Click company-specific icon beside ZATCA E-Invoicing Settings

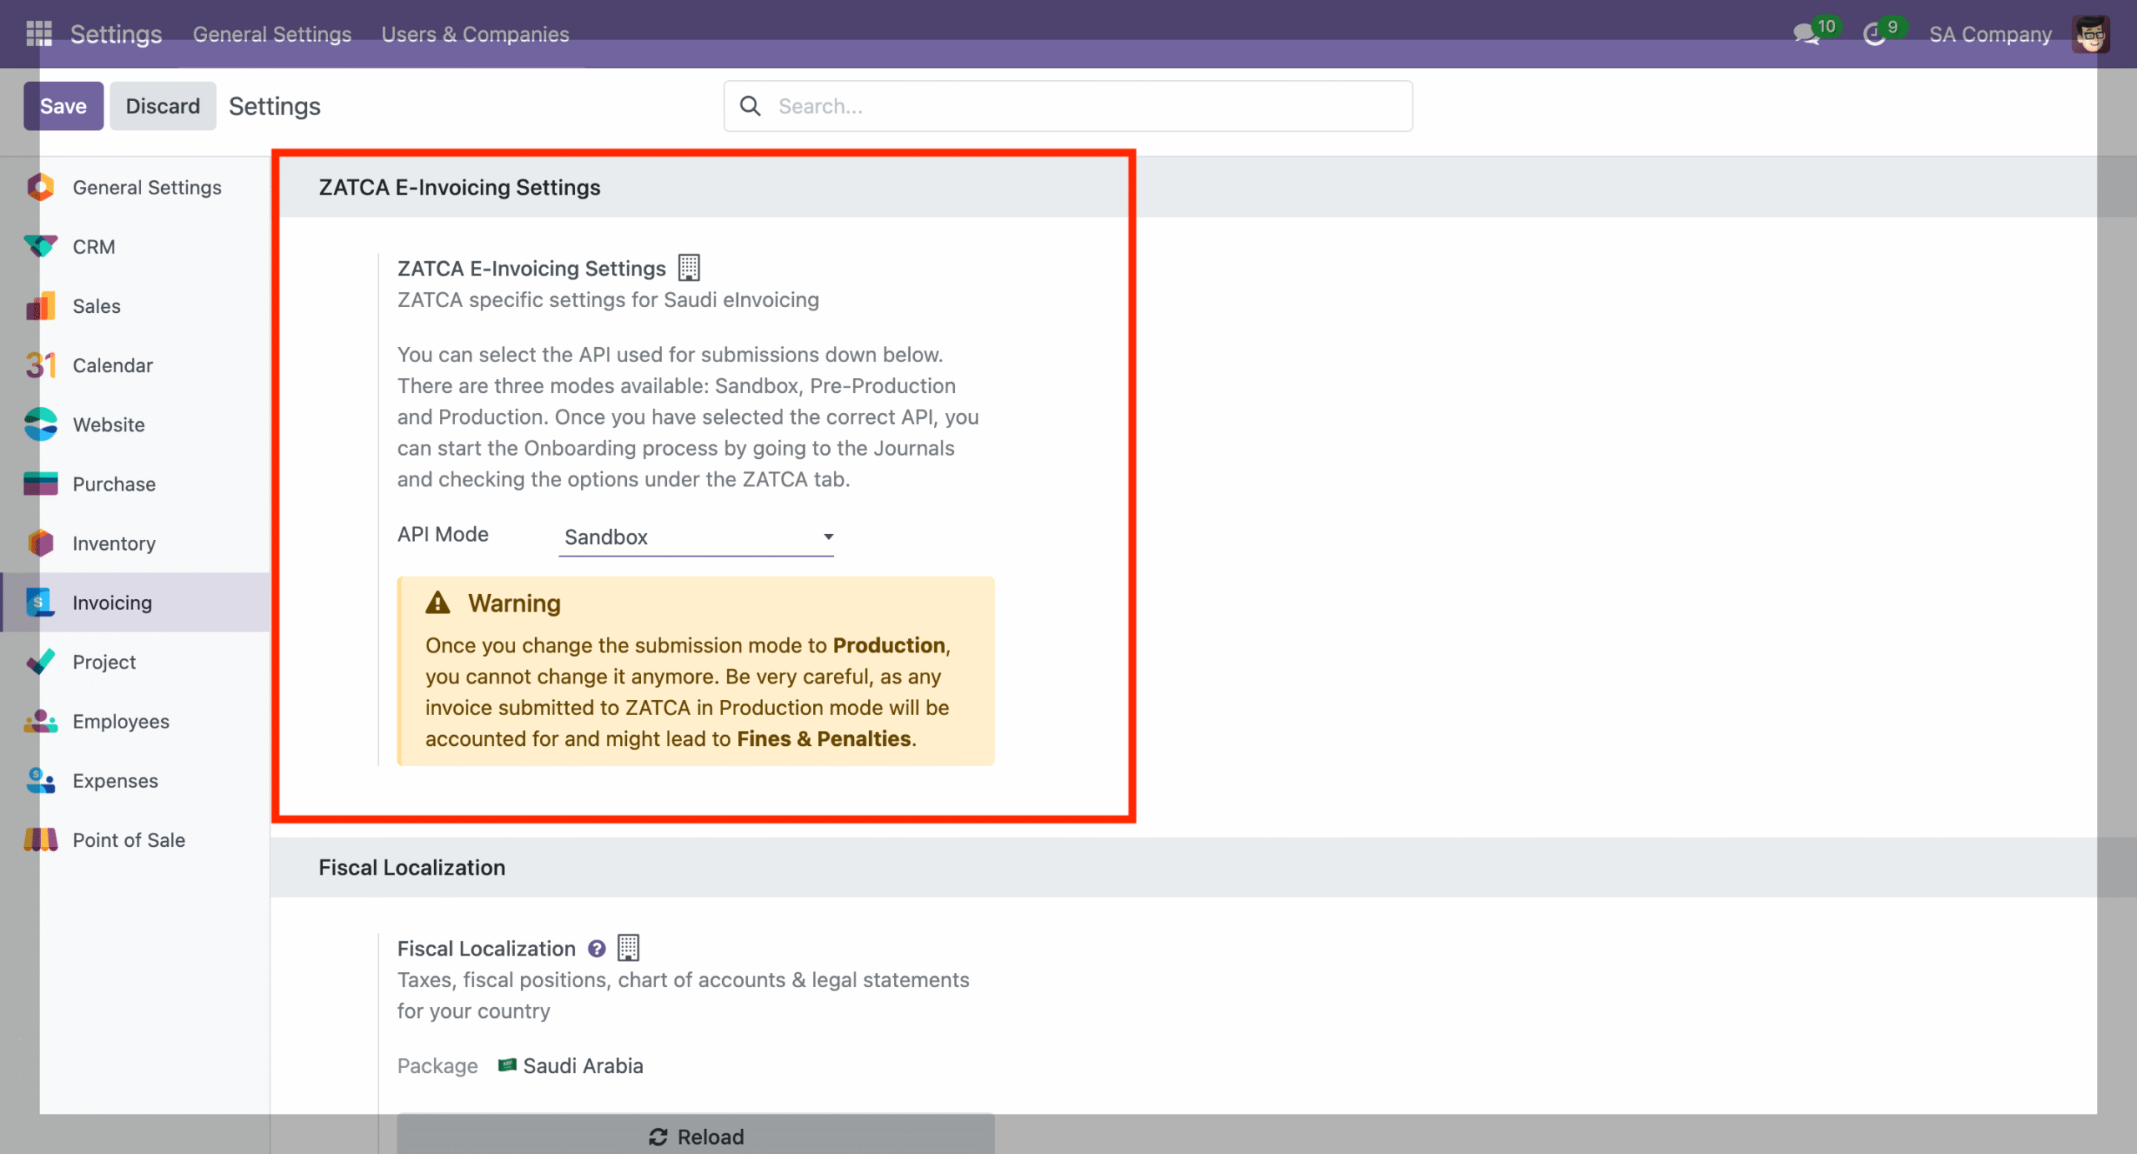tap(689, 268)
